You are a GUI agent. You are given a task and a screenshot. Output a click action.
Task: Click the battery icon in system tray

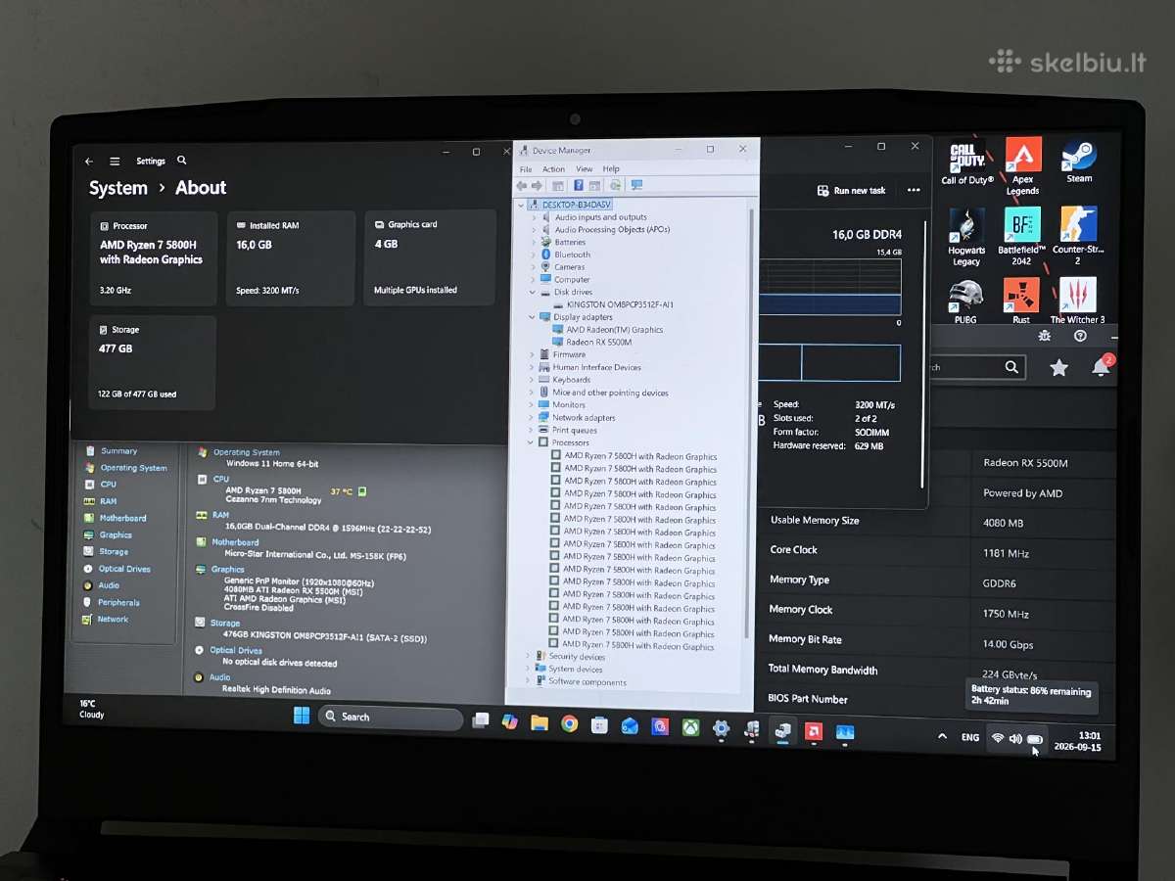1035,739
